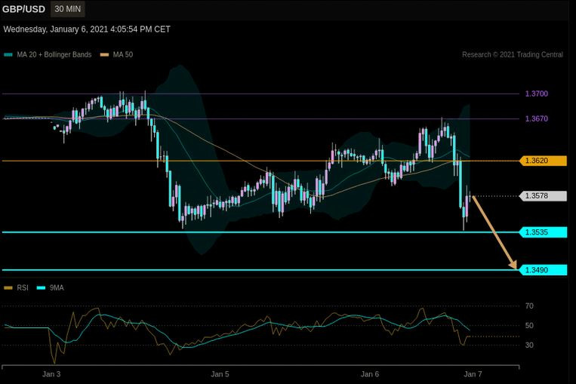Screen dimensions: 576x384
Task: Click the RSI 30 level label
Action: click(x=529, y=345)
